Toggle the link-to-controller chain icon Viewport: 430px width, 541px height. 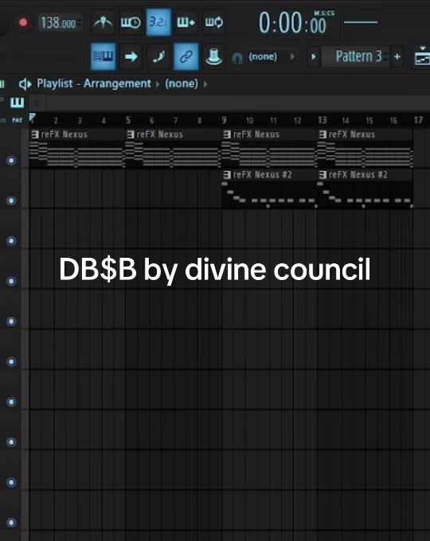pos(186,56)
